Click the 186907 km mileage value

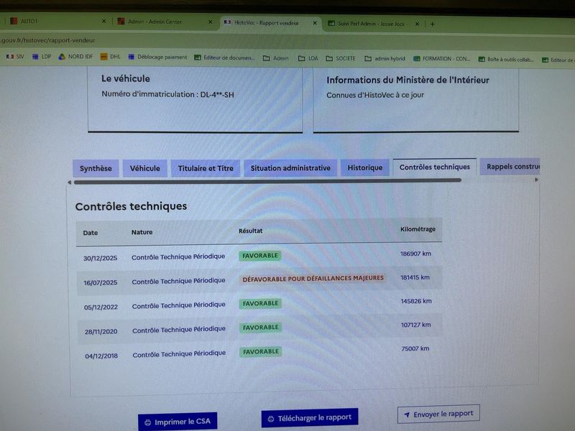[415, 254]
